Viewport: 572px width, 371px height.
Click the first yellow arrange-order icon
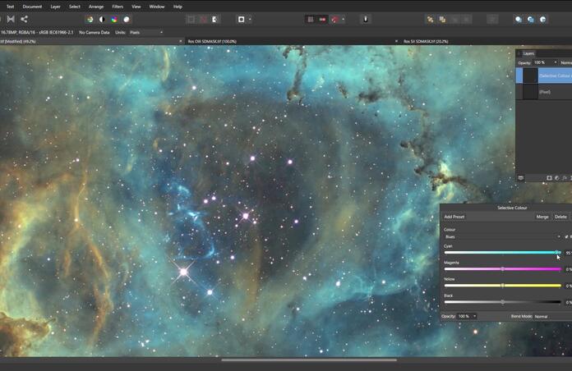(x=431, y=20)
